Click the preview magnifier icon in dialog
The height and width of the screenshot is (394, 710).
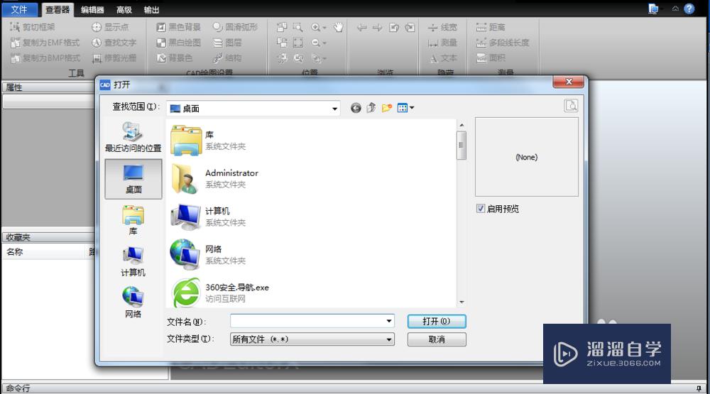click(x=571, y=106)
